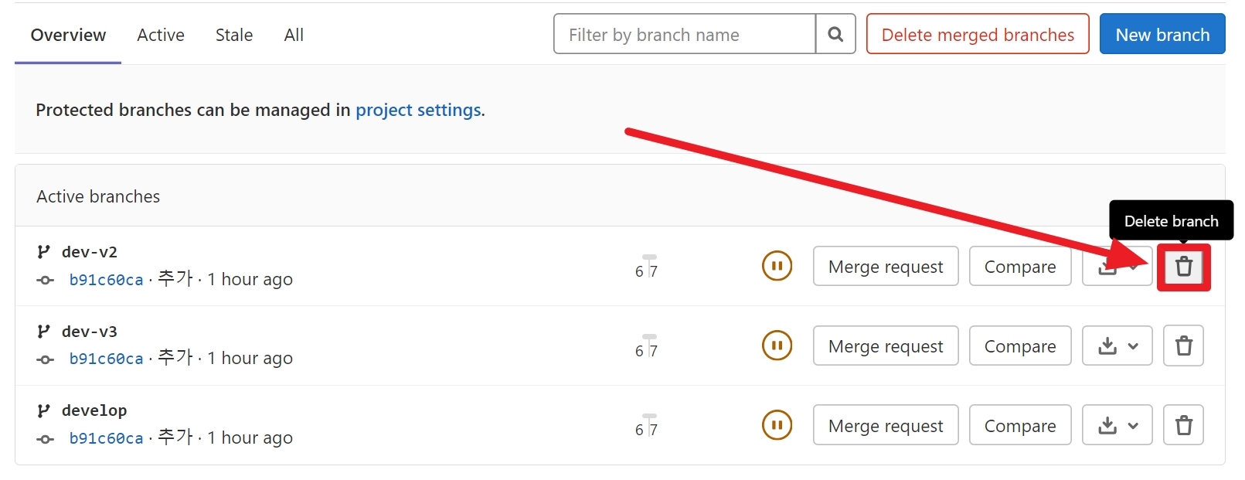This screenshot has width=1245, height=480.
Task: Delete the dev-v2 branch via trash icon
Action: tap(1183, 267)
